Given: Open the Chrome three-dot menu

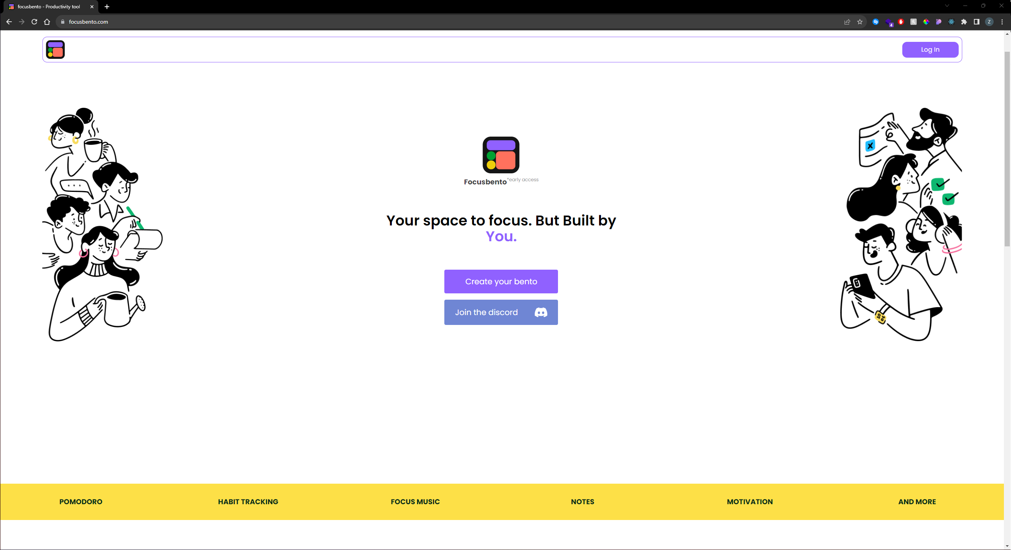Looking at the screenshot, I should tap(1002, 22).
